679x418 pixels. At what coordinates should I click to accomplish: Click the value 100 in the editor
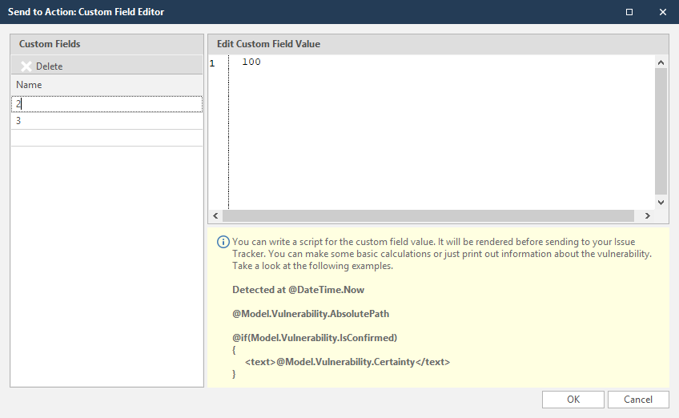coord(251,62)
